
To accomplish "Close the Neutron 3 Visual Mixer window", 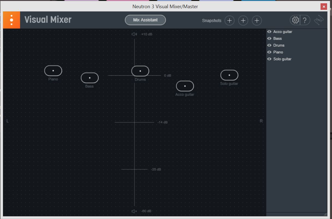I will pyautogui.click(x=324, y=7).
